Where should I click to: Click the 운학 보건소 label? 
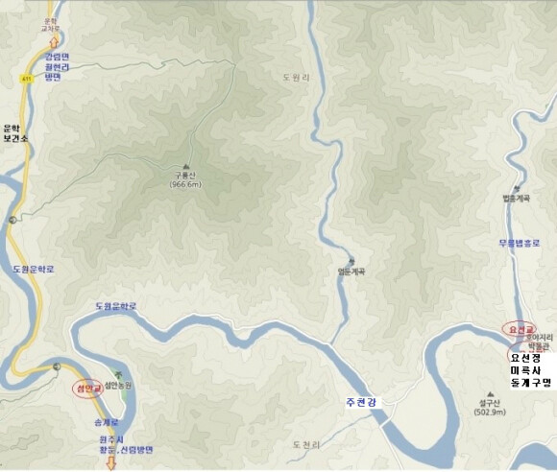click(x=15, y=133)
